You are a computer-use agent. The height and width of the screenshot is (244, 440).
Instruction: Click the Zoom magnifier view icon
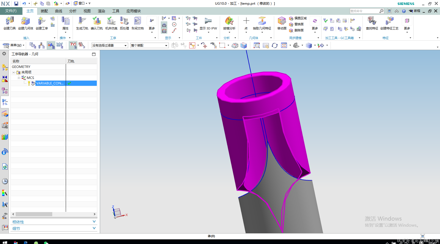point(257,45)
